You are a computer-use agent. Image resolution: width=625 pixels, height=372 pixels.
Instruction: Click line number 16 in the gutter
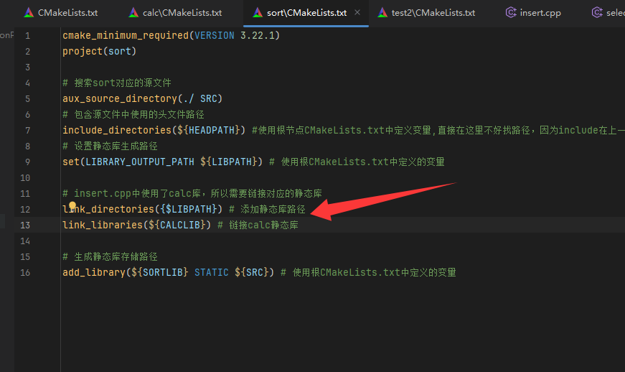[26, 273]
